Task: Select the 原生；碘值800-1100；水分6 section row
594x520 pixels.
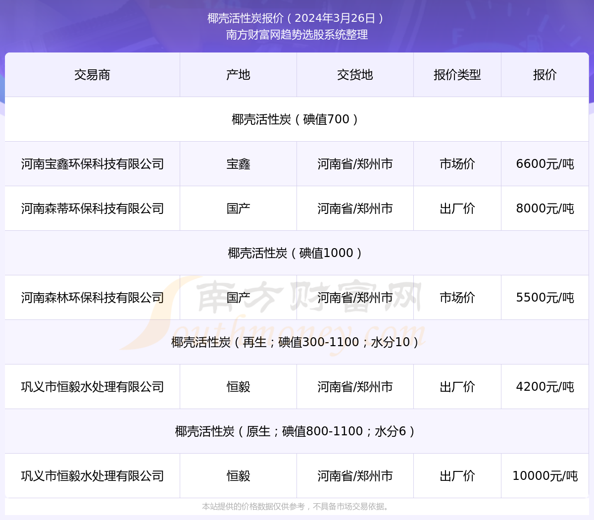Action: pyautogui.click(x=297, y=431)
